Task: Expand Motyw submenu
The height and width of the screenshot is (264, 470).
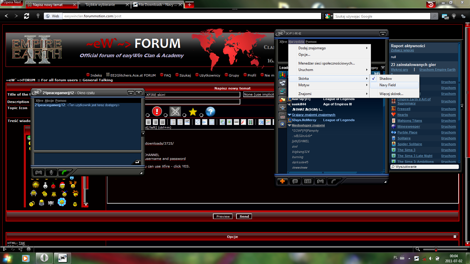Action: click(329, 85)
